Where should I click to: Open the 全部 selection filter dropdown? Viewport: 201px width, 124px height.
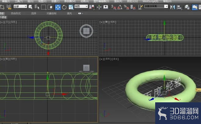[20, 6]
